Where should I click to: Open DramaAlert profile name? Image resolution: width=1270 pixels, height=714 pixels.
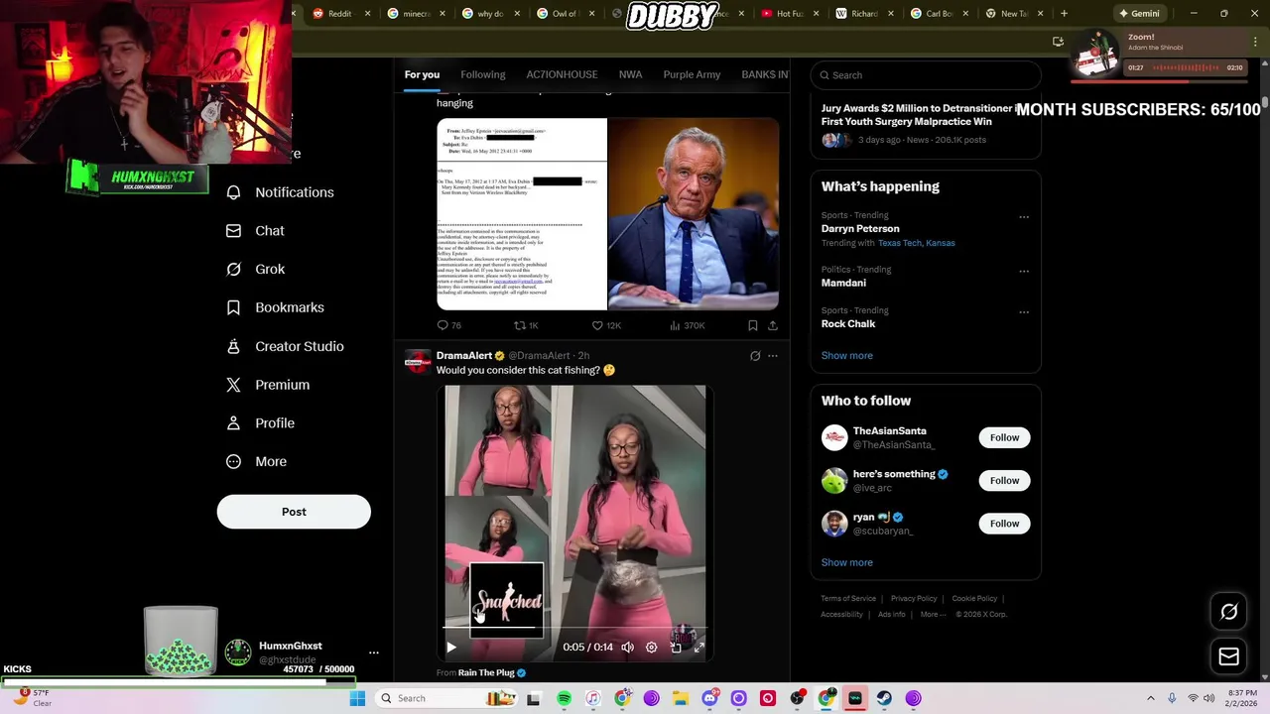pyautogui.click(x=463, y=356)
